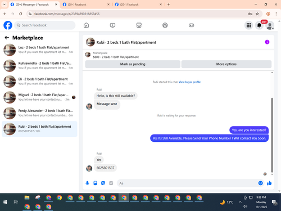Switch to Messenger | Facebook browser tab
This screenshot has width=281, height=211.
point(32,5)
